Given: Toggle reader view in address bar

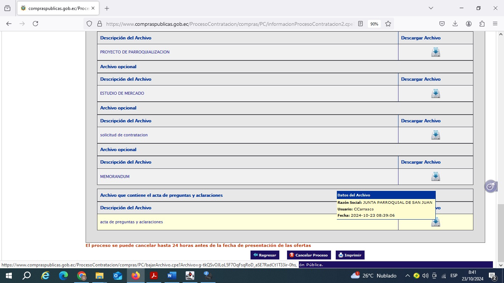Looking at the screenshot, I should pos(360,24).
